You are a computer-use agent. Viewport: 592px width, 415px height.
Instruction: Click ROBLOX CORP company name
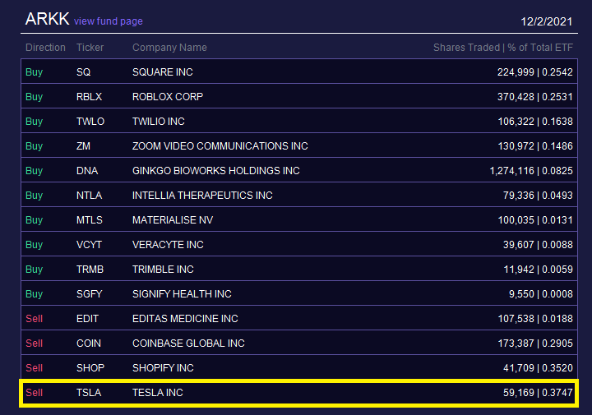(168, 97)
